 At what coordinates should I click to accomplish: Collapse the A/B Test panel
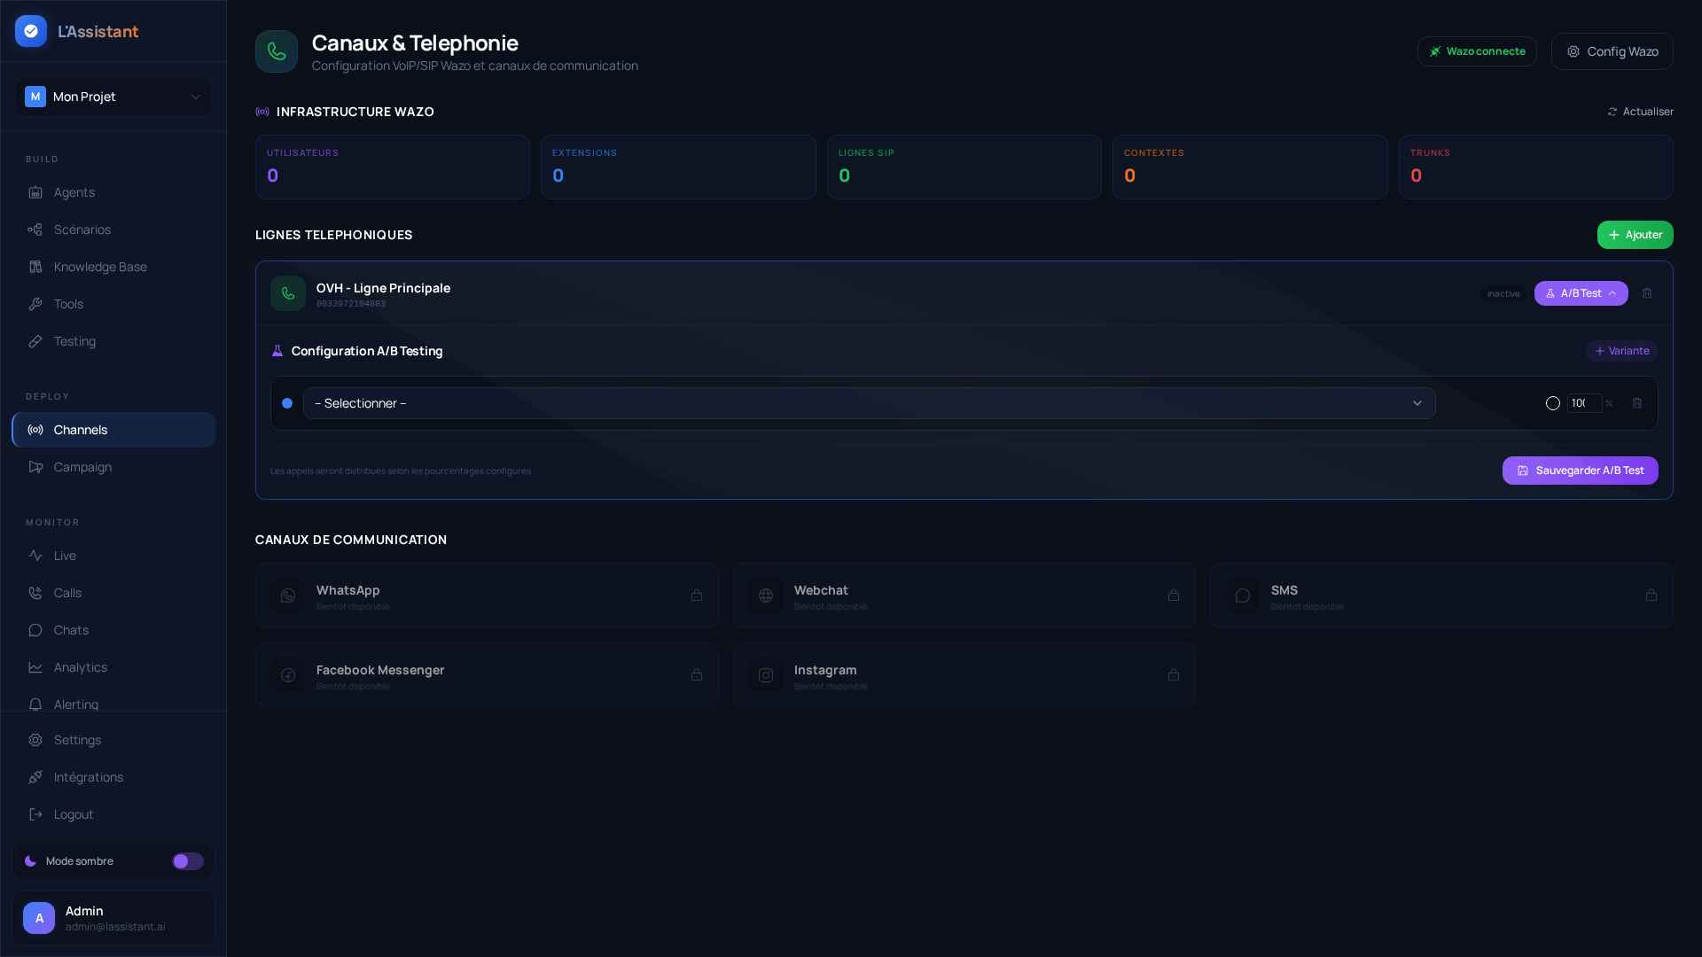pos(1581,293)
